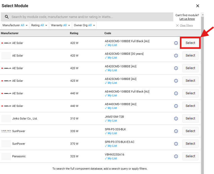The image size is (214, 174).
Task: View info for SPR-P3-370-BLK-E3-AC module
Action: click(176, 144)
